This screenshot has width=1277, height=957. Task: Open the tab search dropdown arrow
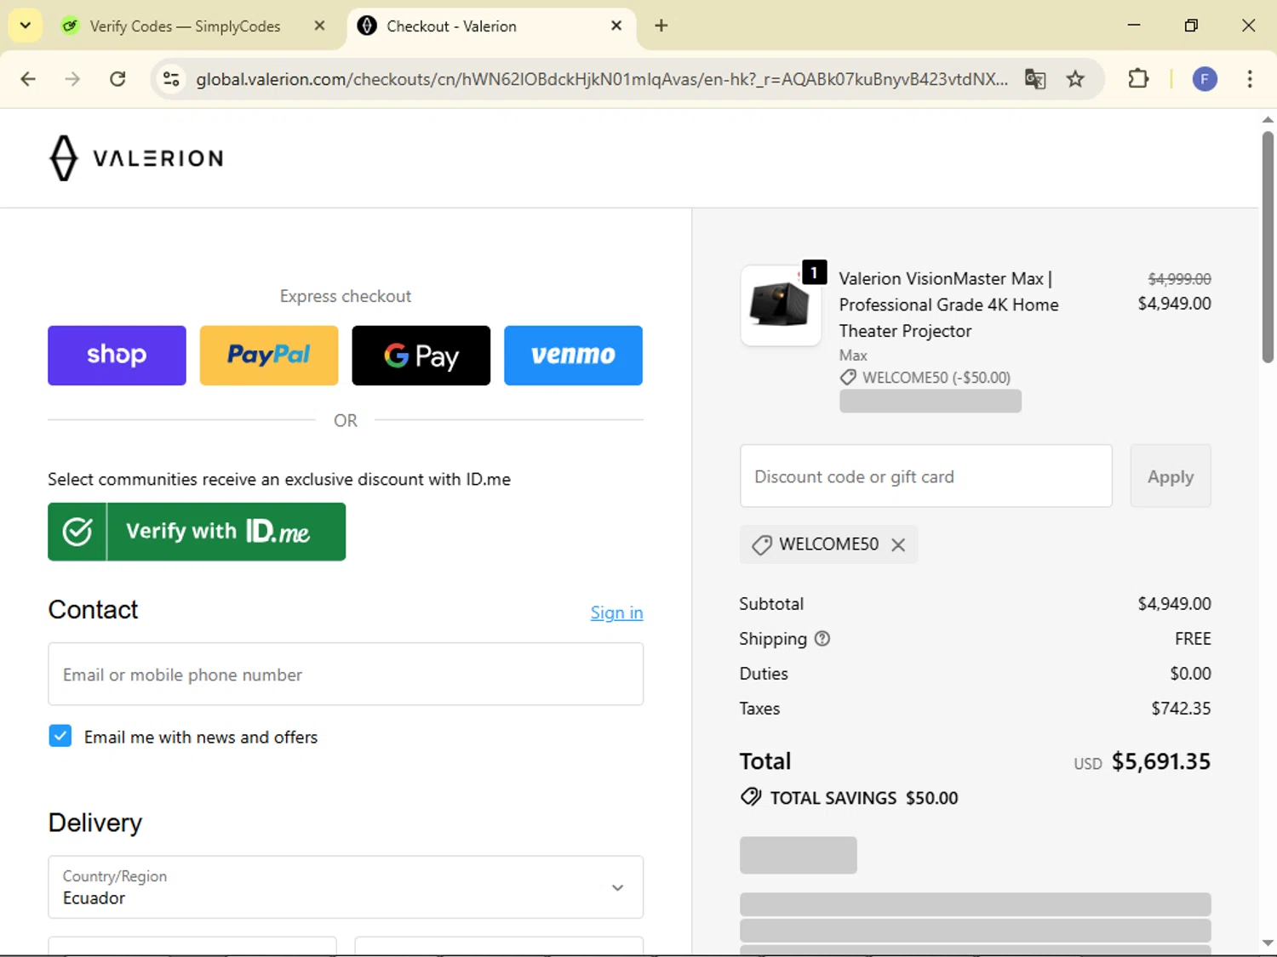[x=26, y=26]
